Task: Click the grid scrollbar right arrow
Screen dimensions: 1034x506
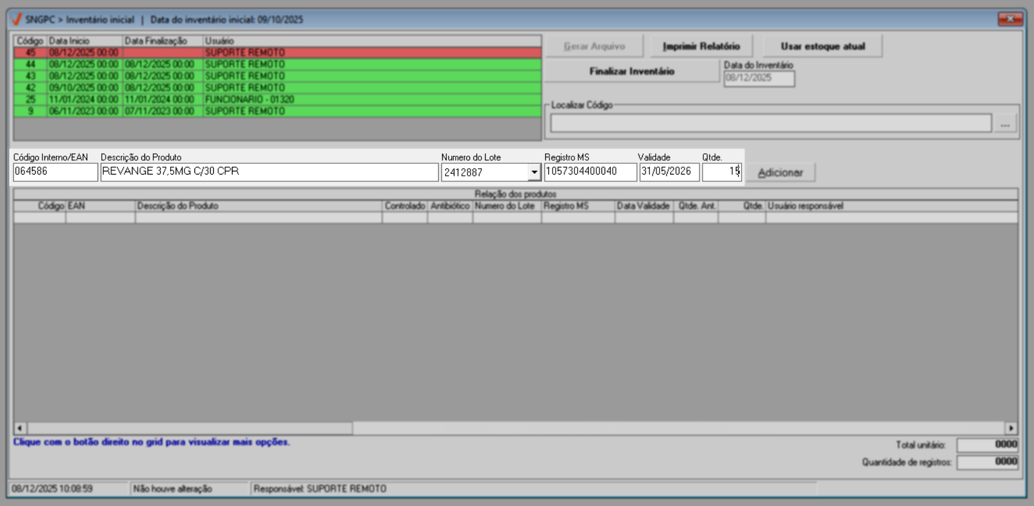Action: [1011, 428]
